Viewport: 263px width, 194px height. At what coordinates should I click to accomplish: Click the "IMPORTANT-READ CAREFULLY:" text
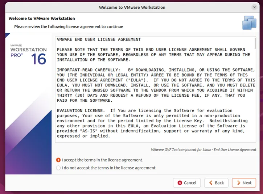[x=89, y=70]
